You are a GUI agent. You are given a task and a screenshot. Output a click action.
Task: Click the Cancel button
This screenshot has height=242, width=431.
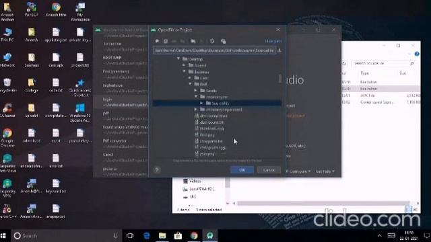pyautogui.click(x=269, y=170)
